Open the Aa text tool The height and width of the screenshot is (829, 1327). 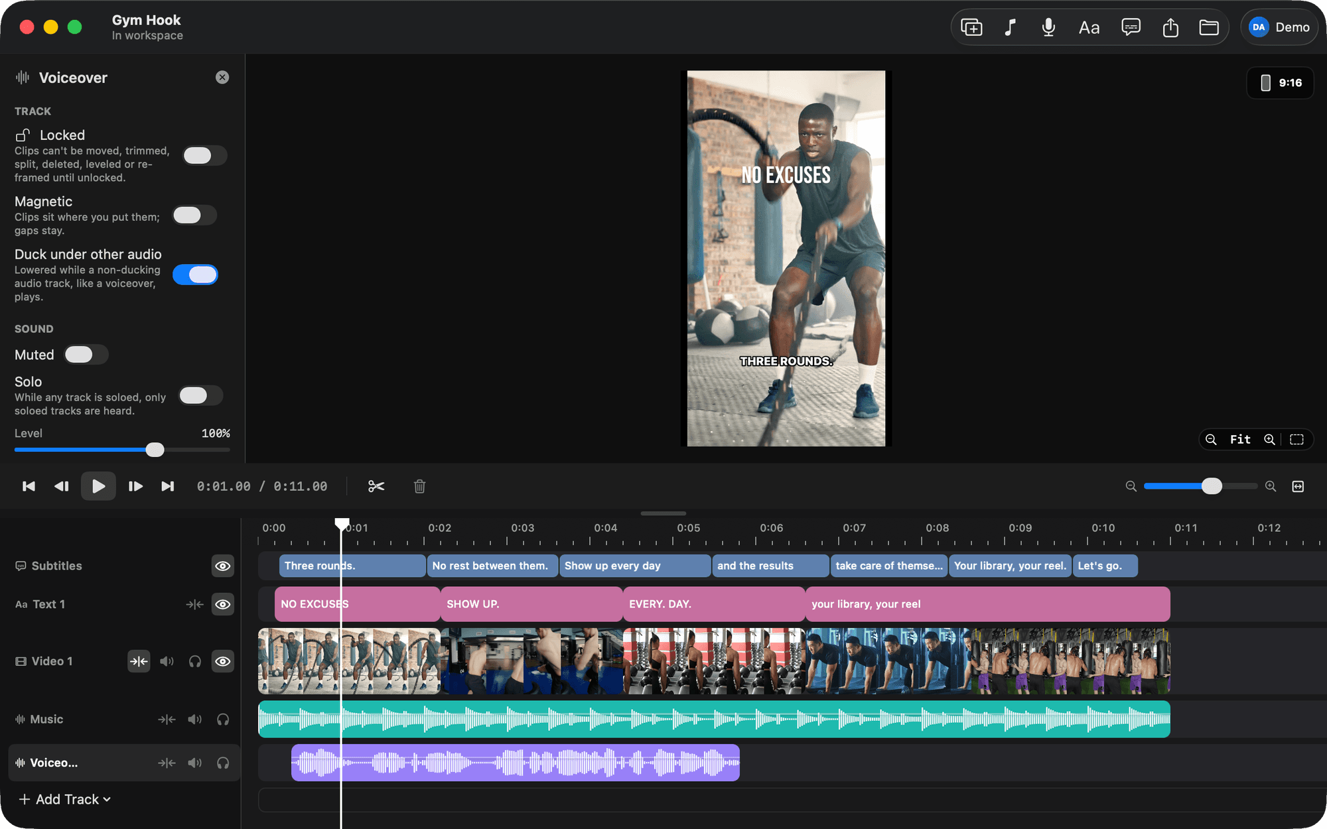(x=1089, y=27)
